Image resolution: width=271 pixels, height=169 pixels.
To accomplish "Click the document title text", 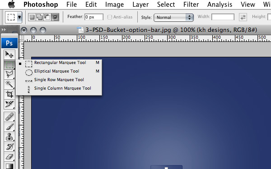I will (x=171, y=30).
